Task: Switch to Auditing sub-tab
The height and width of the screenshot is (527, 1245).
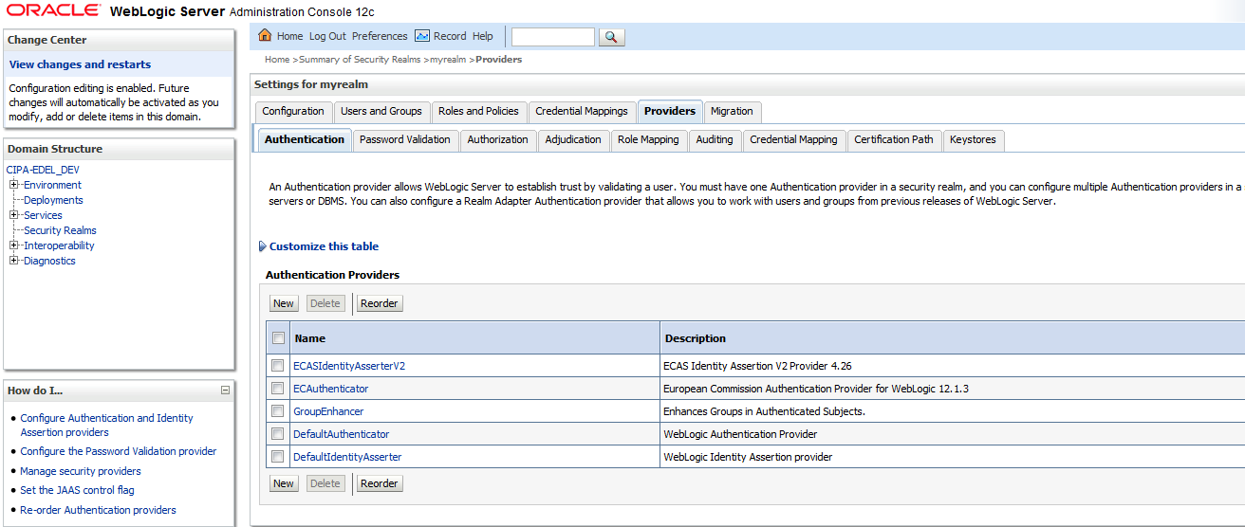Action: pos(715,140)
